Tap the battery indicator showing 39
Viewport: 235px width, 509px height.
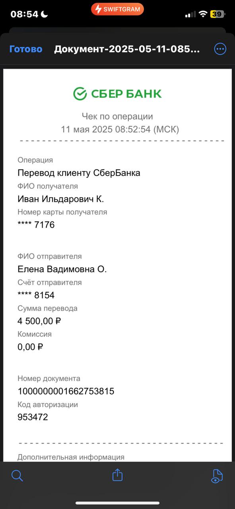pyautogui.click(x=218, y=14)
